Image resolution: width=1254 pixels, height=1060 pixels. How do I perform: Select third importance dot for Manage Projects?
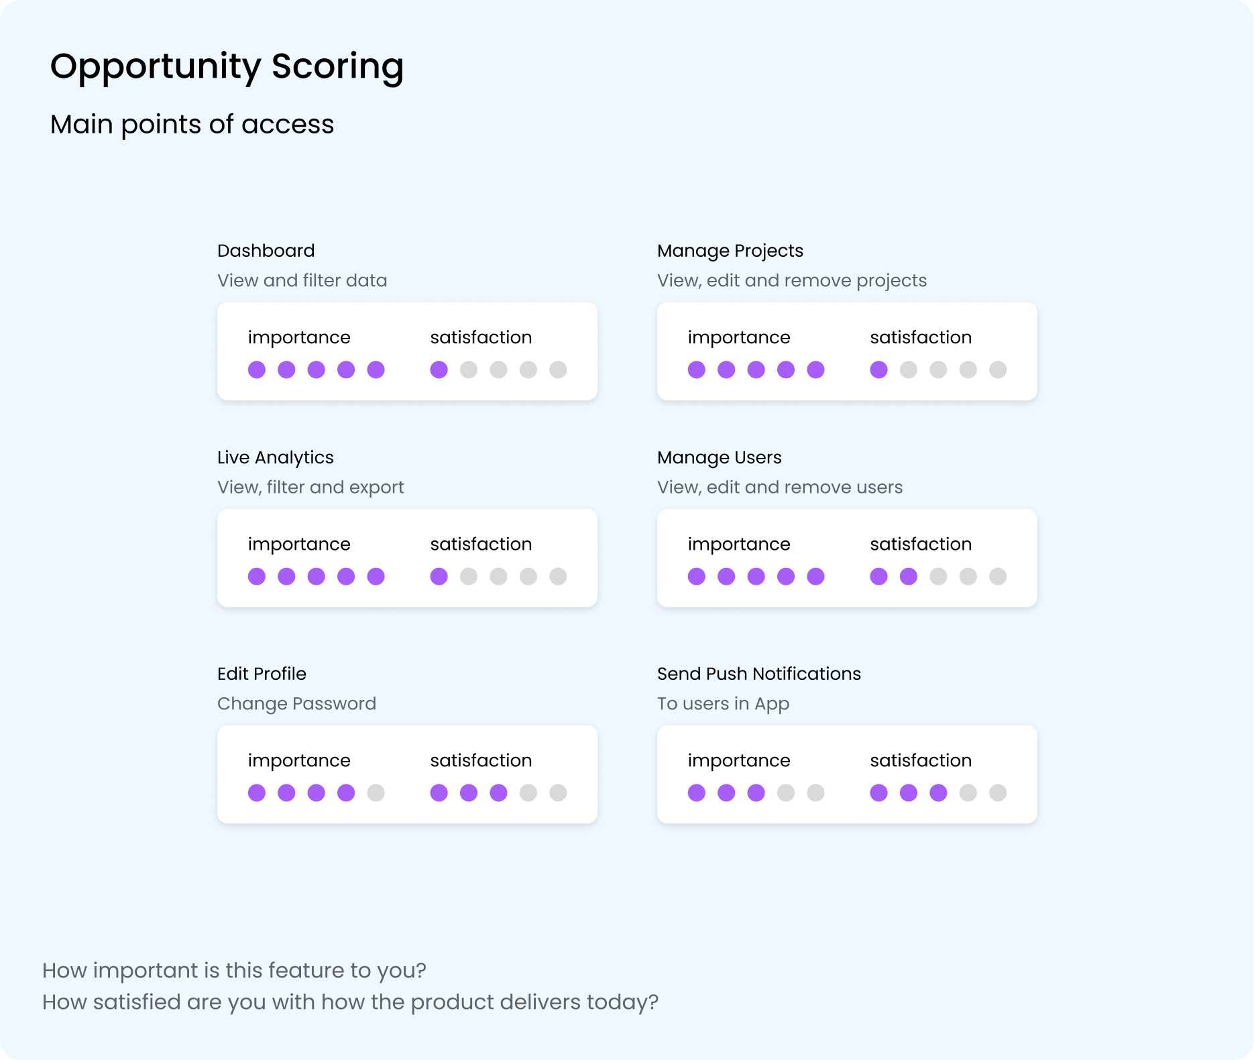(756, 369)
